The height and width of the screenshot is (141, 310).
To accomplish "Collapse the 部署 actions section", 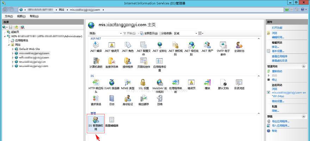I will click(x=303, y=117).
